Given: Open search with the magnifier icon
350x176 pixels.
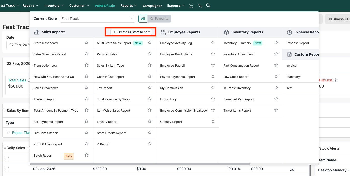Looking at the screenshot, I should coord(208,6).
